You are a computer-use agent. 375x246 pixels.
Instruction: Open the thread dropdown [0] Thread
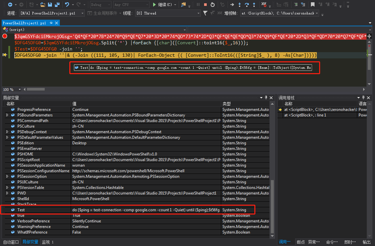point(168,13)
